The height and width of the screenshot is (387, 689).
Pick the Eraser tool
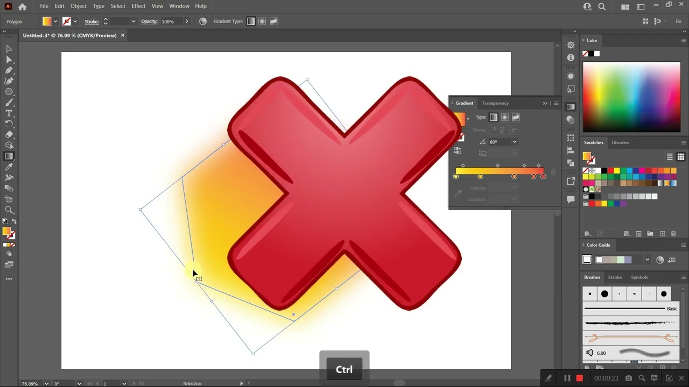coord(9,135)
